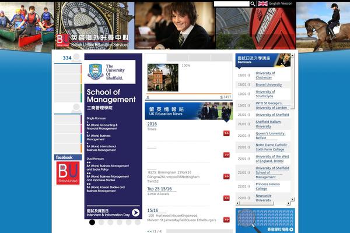
Task: Click red arrow button beside Top 25 15/16
Action: 226,198
